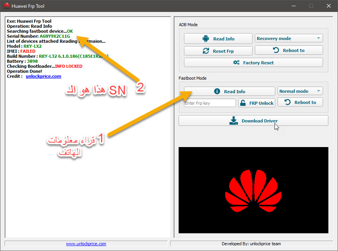Click the open padlock icon on FRP Unlock

(x=243, y=103)
